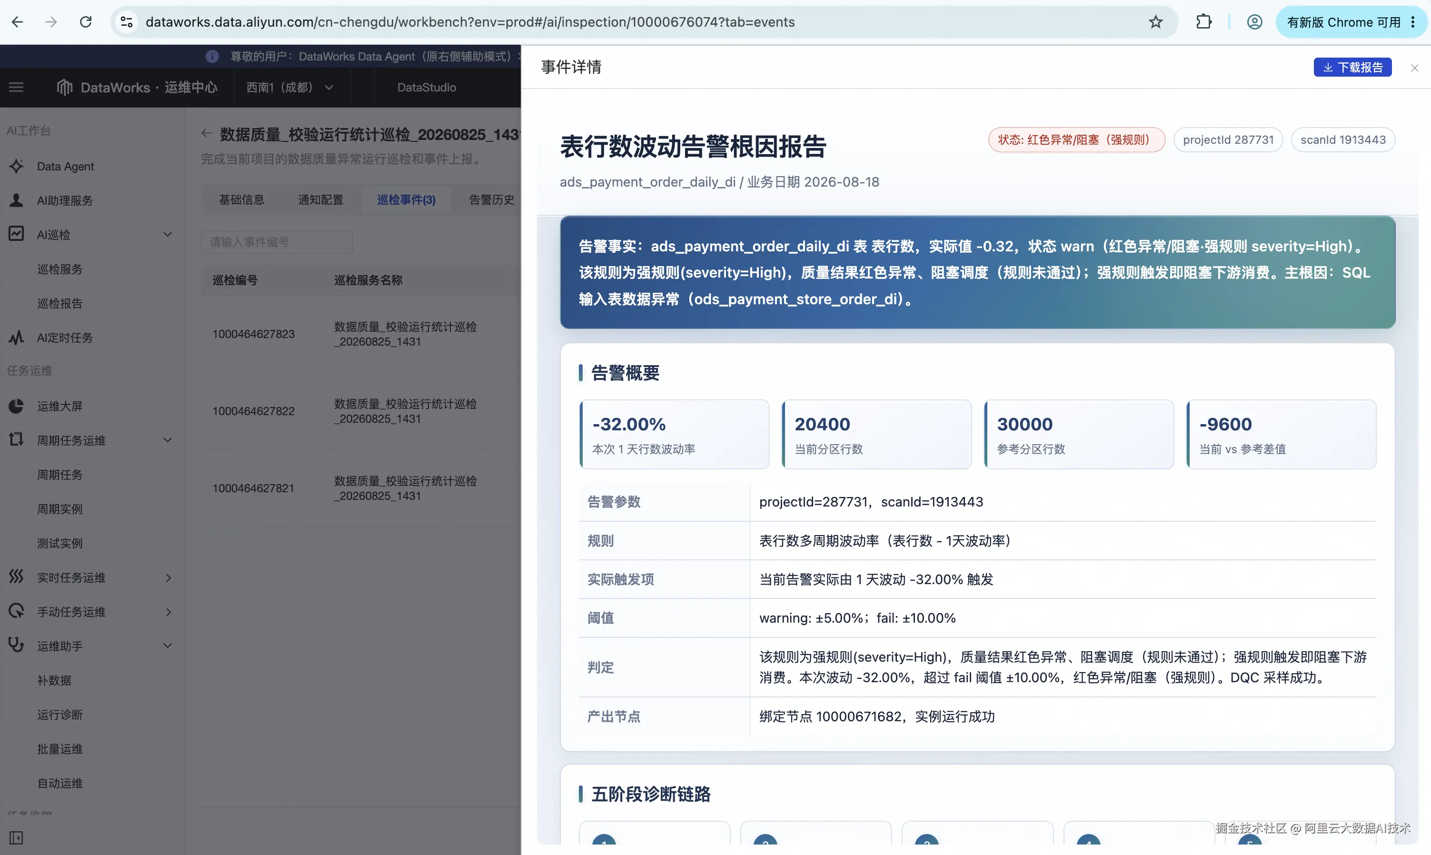Select 补数据 in the sidebar

(54, 680)
